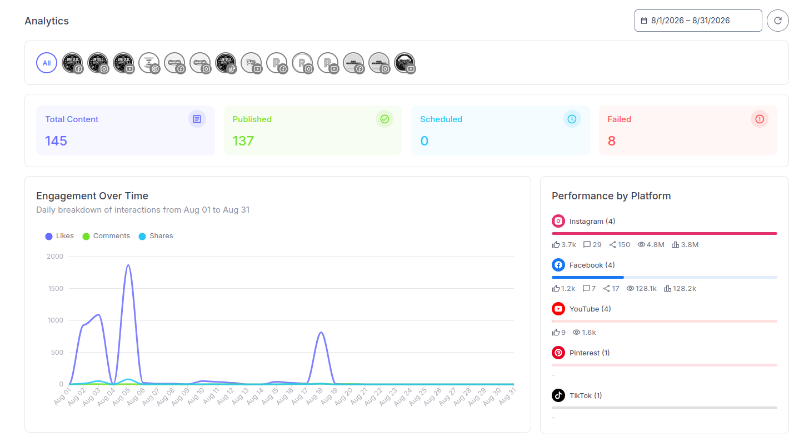804x442 pixels.
Task: Click the Instagram platform icon
Action: point(558,221)
